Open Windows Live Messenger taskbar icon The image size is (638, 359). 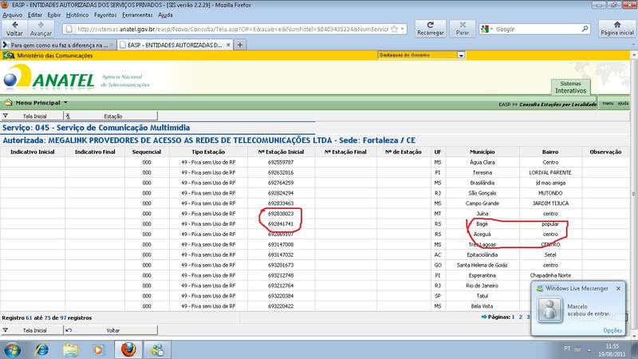coord(157,349)
